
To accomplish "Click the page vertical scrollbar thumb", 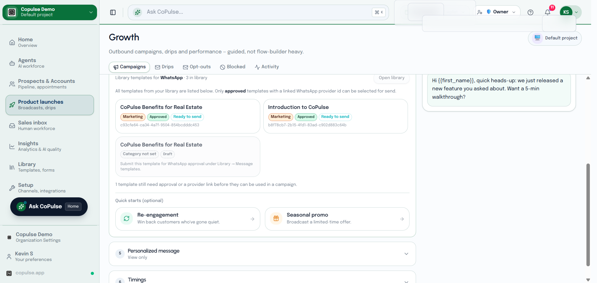I will pyautogui.click(x=588, y=215).
